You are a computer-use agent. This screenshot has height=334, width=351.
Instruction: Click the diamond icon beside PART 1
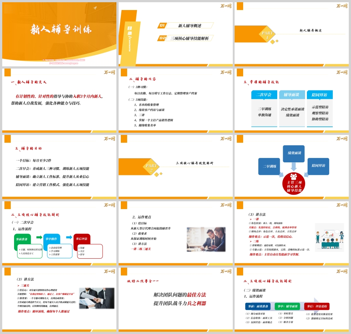pos(274,42)
